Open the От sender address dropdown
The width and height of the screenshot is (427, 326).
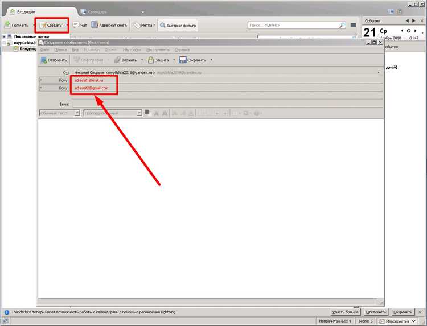(379, 72)
